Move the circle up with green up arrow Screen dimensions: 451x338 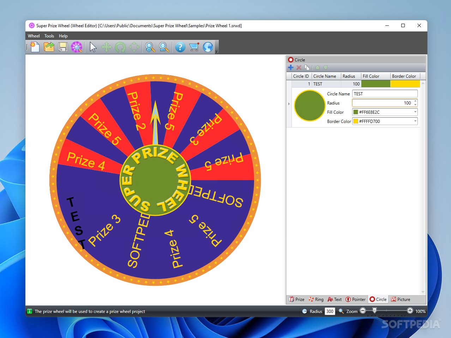point(318,67)
